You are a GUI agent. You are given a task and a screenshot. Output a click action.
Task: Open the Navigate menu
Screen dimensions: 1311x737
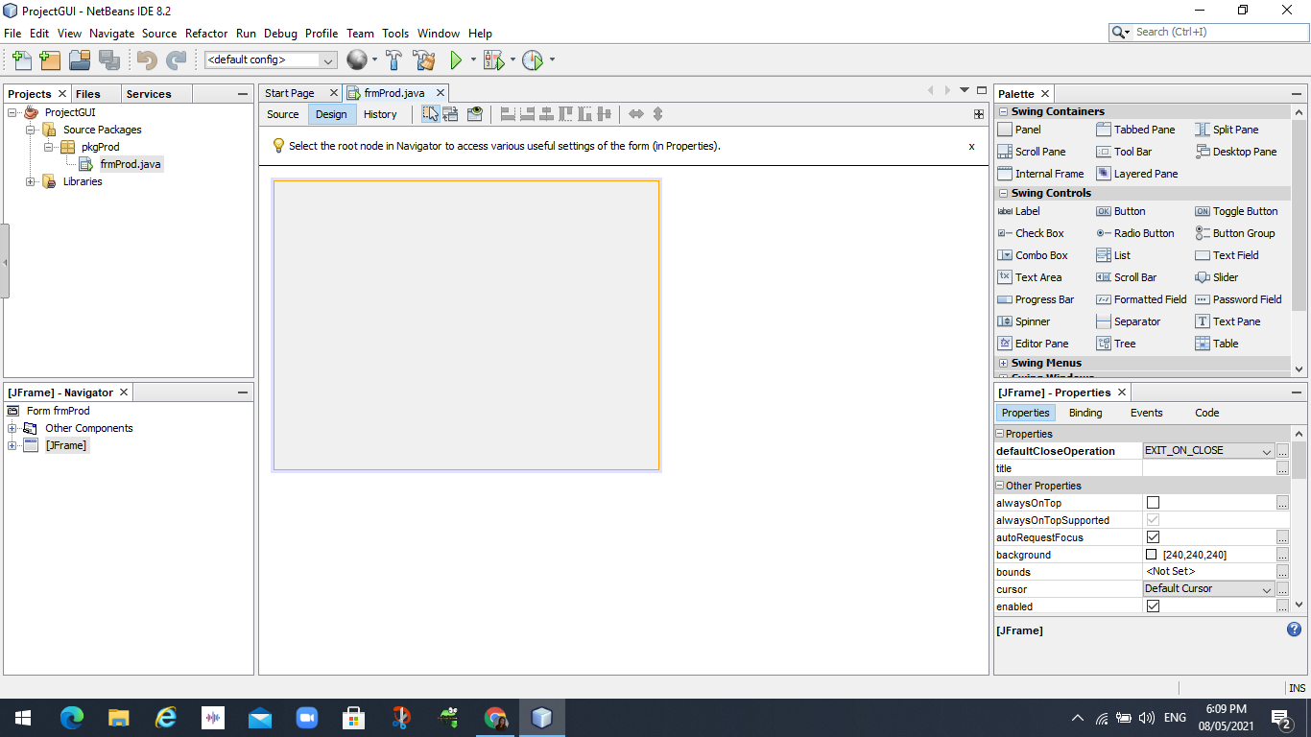point(112,33)
